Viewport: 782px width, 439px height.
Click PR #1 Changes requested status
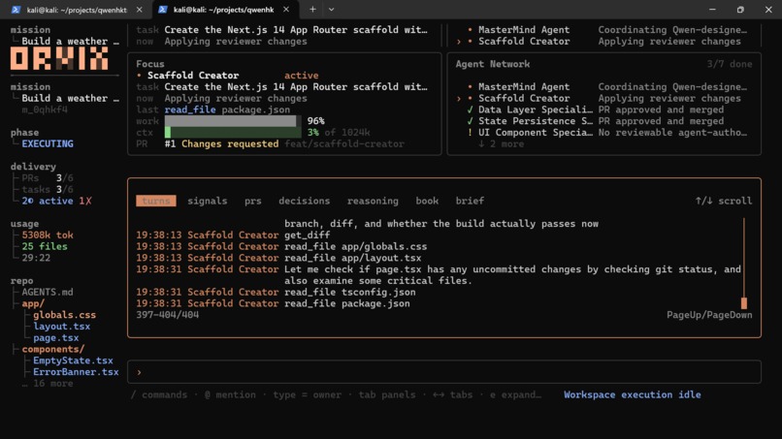coord(221,144)
